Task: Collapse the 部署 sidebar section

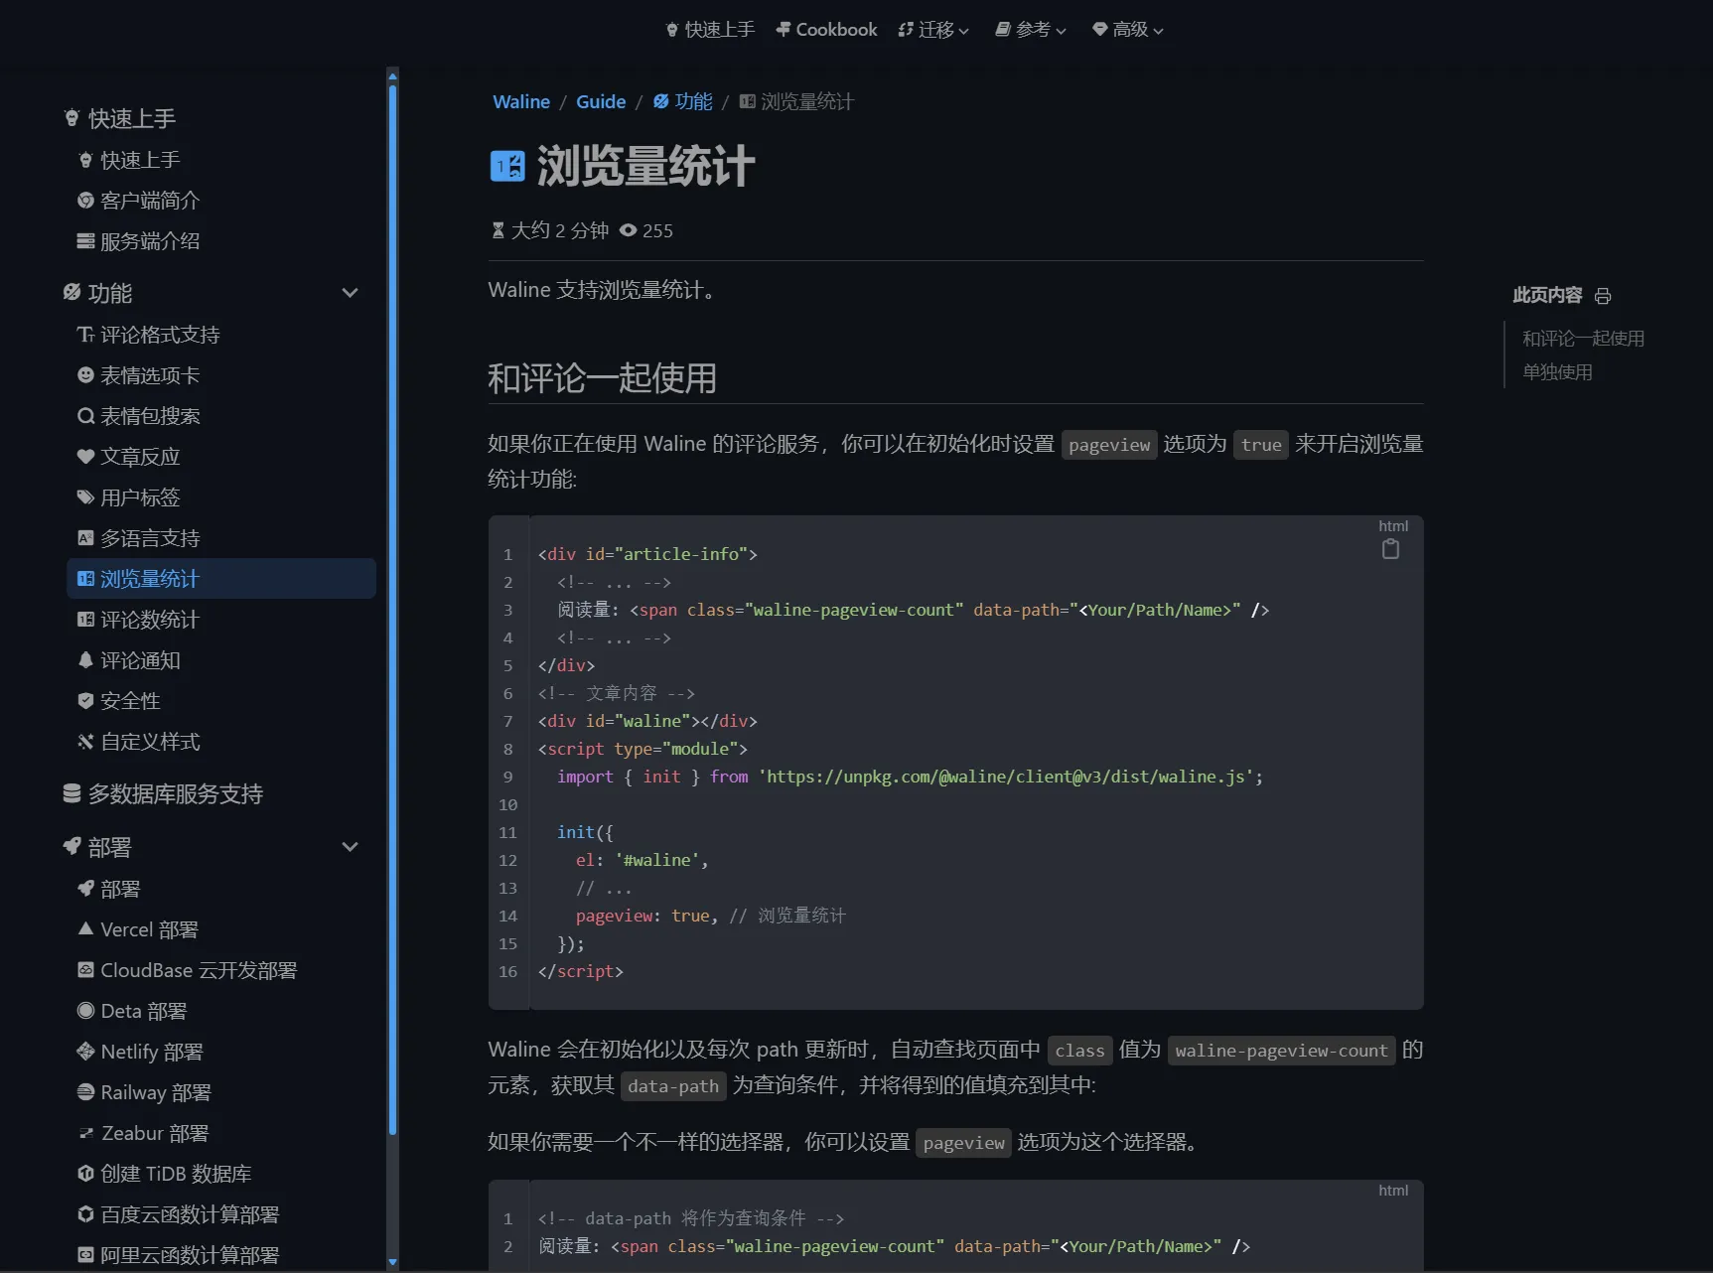Action: click(350, 847)
